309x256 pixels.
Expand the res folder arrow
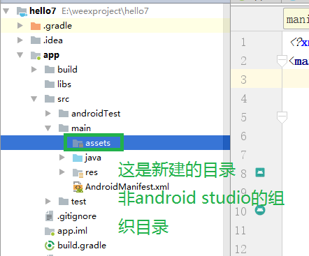[x=62, y=172]
